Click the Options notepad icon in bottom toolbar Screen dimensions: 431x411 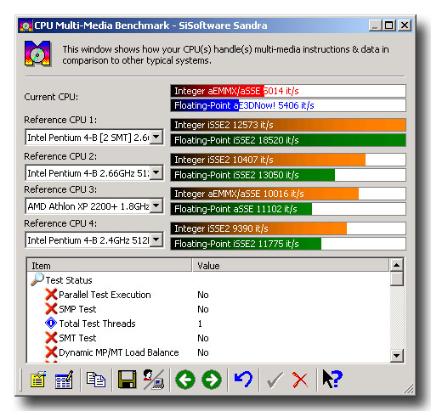coord(38,380)
